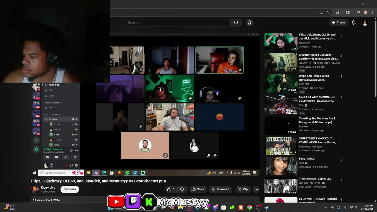This screenshot has height=212, width=377.
Task: Open Discord user settings gear in video
Action: point(76,165)
